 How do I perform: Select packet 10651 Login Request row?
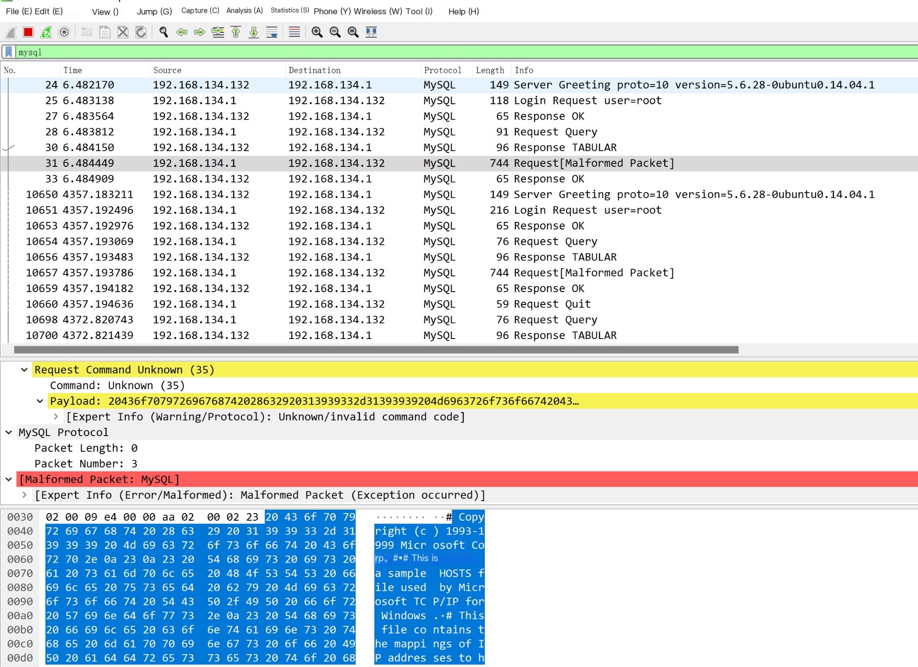click(x=459, y=210)
